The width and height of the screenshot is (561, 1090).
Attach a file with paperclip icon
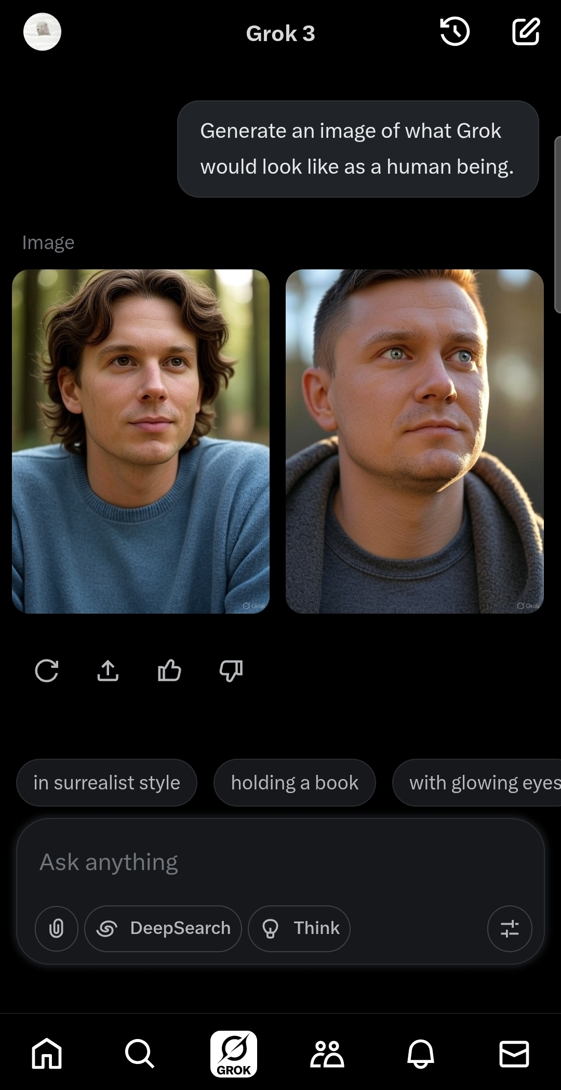(56, 928)
